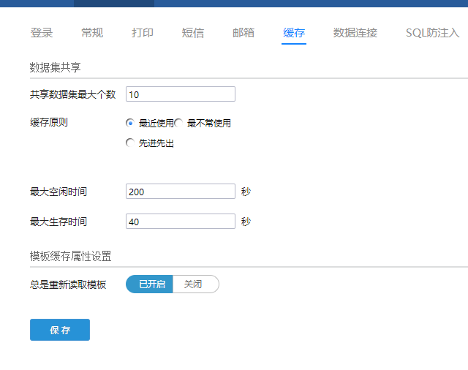Go to the 打印 tab
The image size is (468, 370).
[x=143, y=32]
